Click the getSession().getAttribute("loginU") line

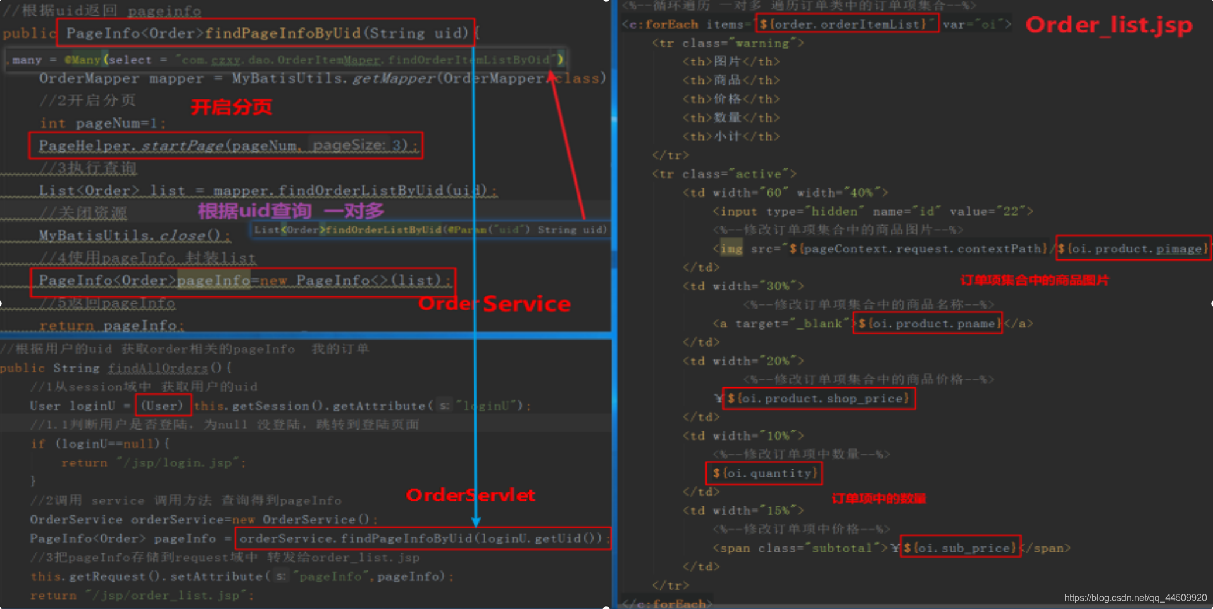pyautogui.click(x=281, y=406)
